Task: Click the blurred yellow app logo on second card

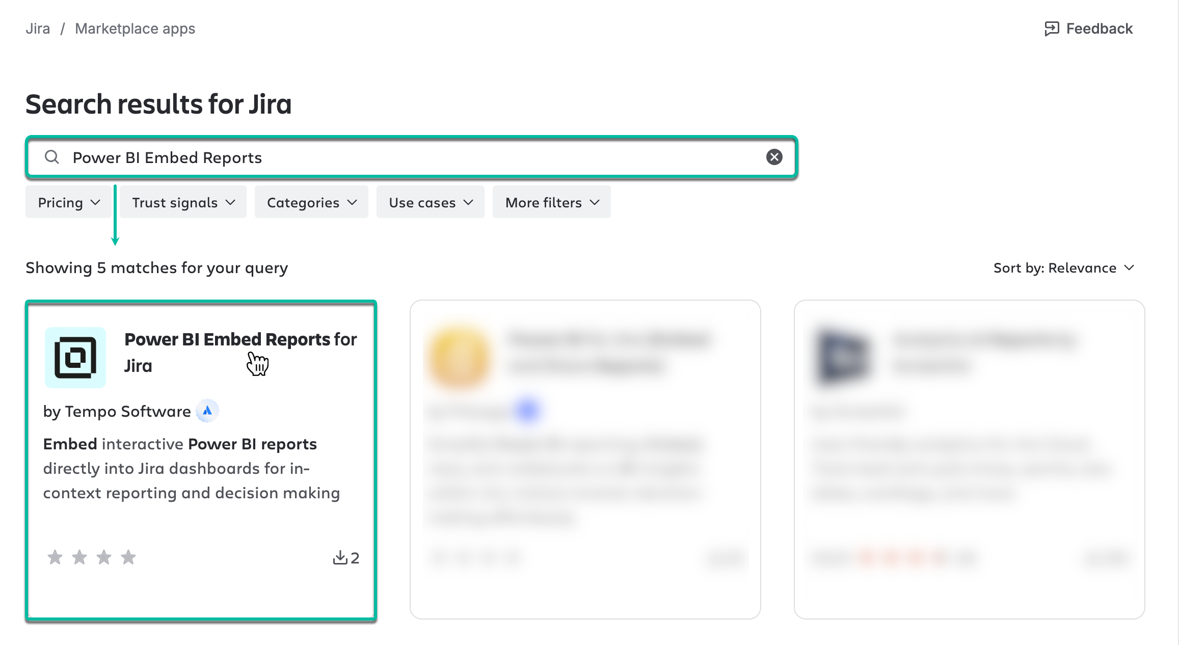Action: coord(460,357)
